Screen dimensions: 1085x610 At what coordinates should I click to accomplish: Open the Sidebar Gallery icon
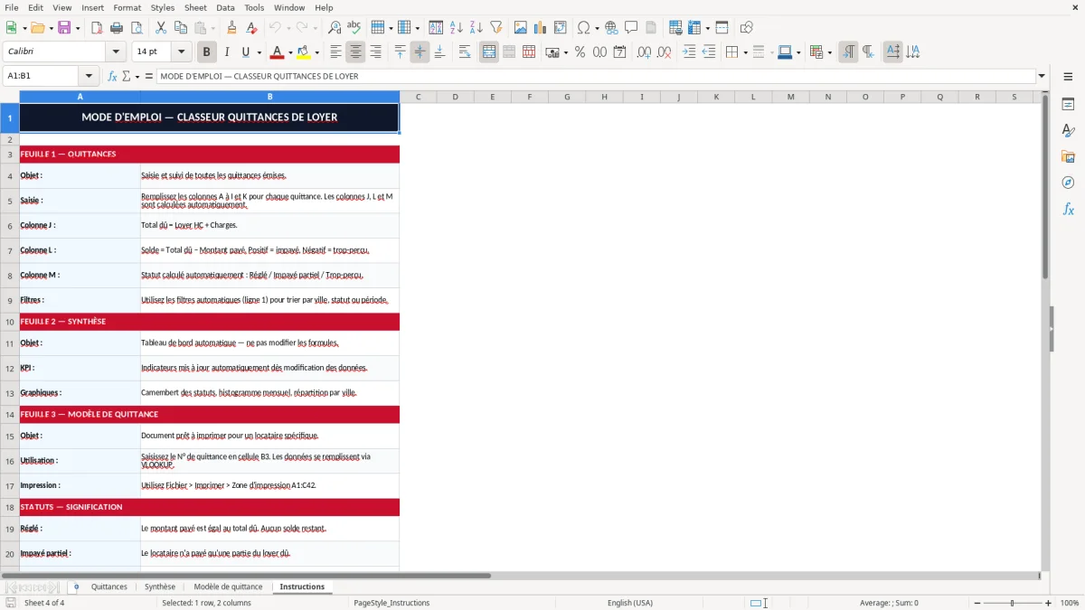1068,157
